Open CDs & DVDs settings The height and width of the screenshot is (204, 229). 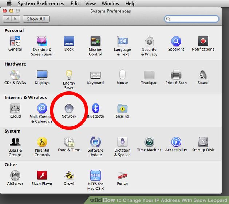15,77
